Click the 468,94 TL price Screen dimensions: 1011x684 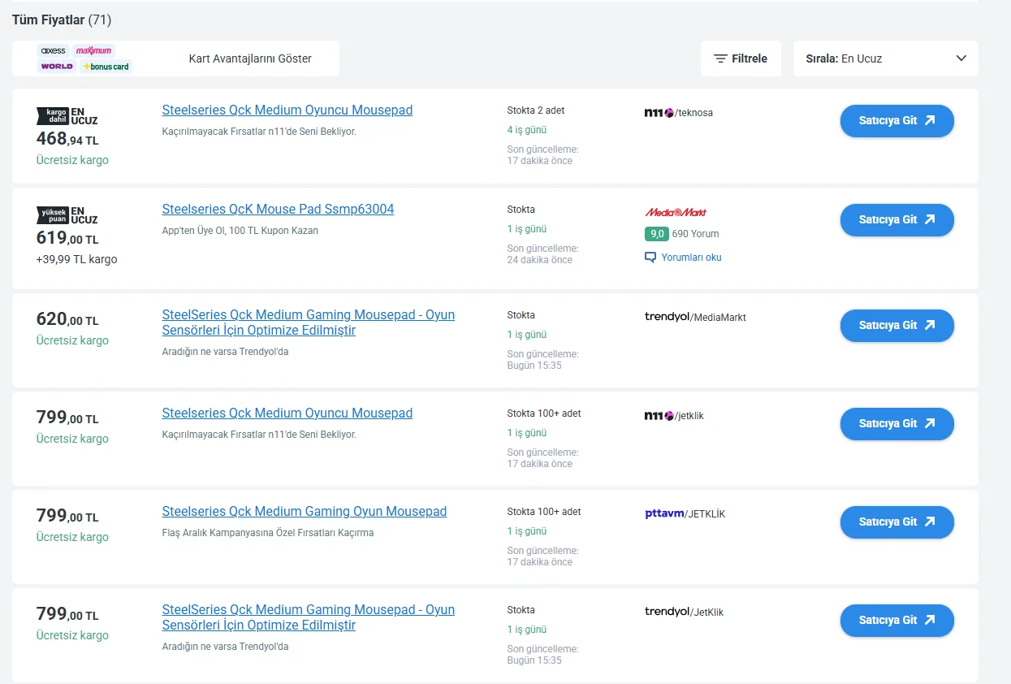[x=67, y=139]
